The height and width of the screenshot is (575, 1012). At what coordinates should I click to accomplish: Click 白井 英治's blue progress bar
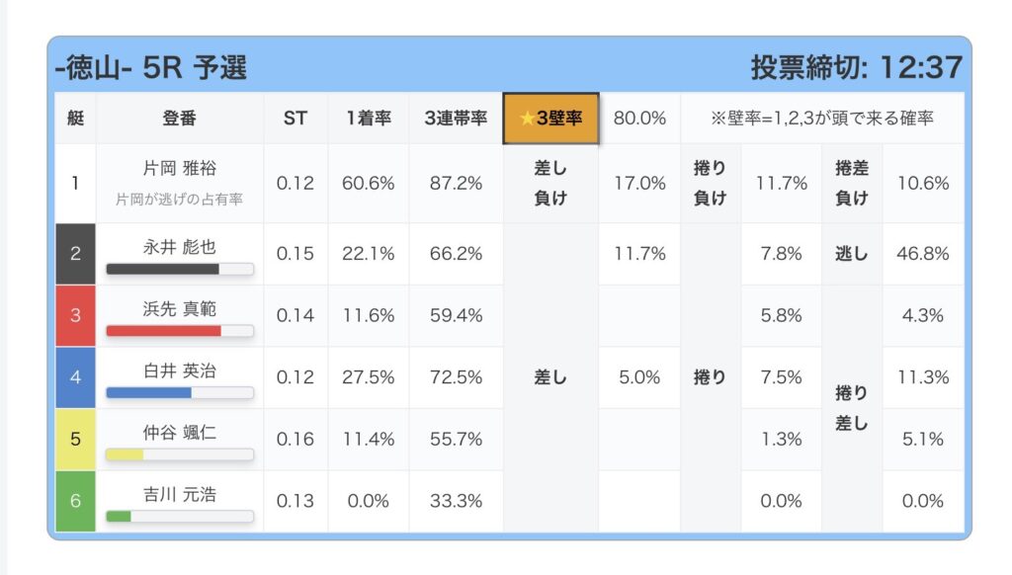click(179, 392)
